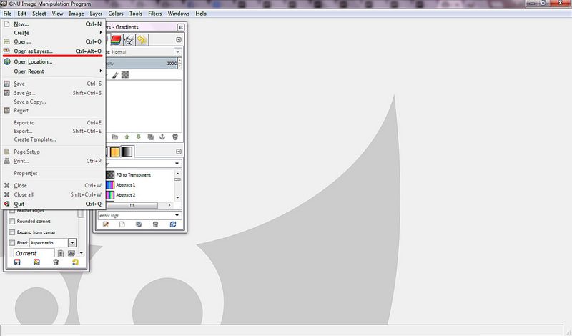Delete tool preset trash icon
This screenshot has width=572, height=336.
pos(56,262)
